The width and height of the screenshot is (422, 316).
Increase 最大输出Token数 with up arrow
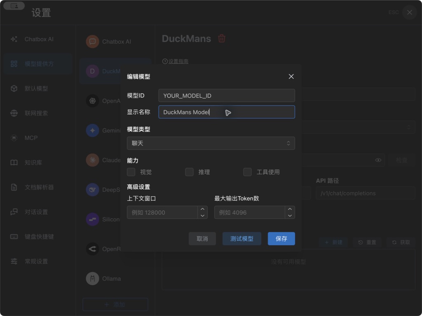[290, 209]
